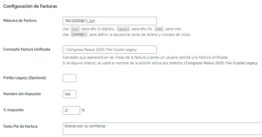This screenshot has height=137, width=262.
Task: Click the {mm} month code tag
Action: click(x=159, y=29)
